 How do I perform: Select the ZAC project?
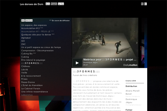[x=24, y=44]
